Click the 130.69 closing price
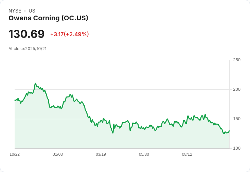 (26, 34)
